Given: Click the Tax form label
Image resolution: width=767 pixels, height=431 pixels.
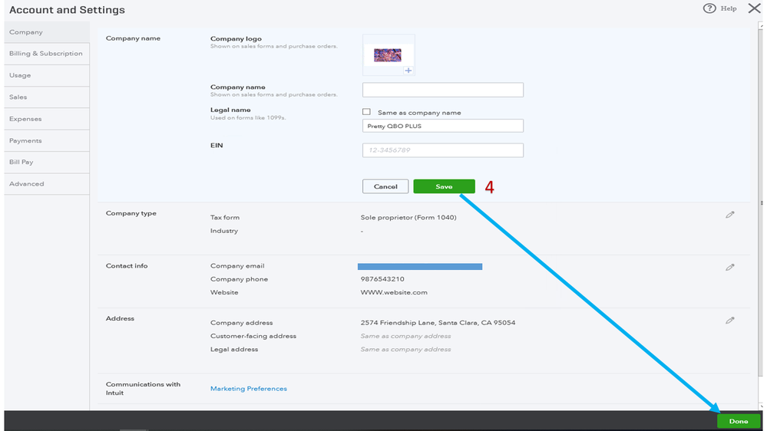Looking at the screenshot, I should tap(225, 218).
